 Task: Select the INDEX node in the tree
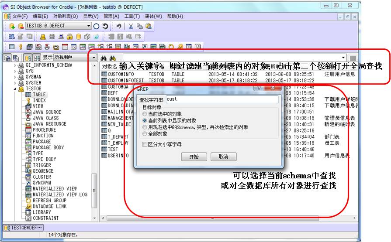[39, 101]
